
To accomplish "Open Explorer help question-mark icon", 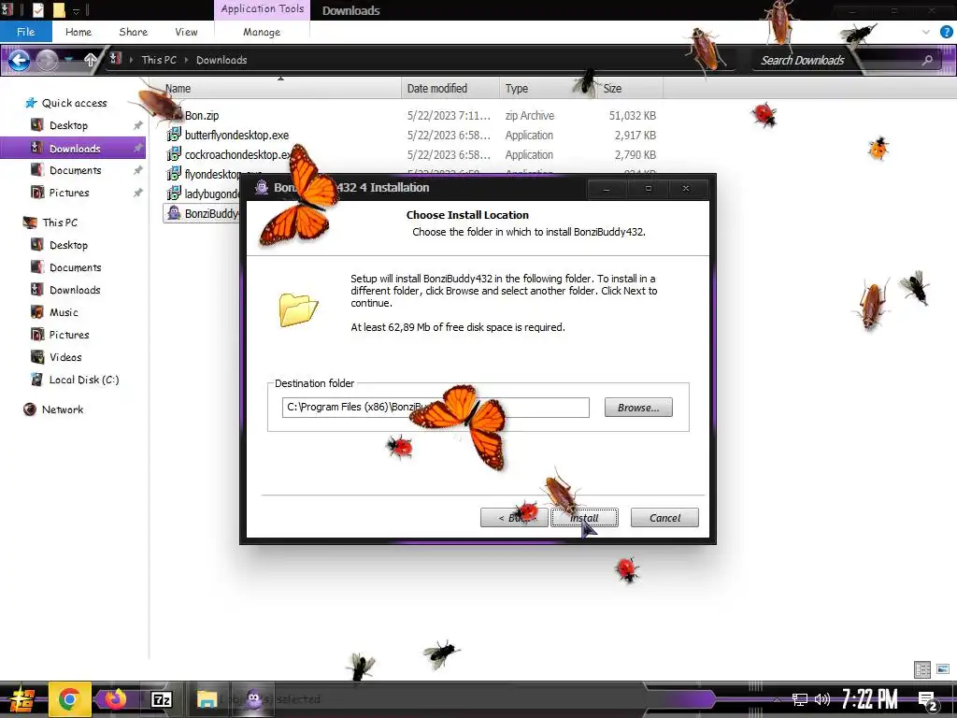I will [946, 32].
